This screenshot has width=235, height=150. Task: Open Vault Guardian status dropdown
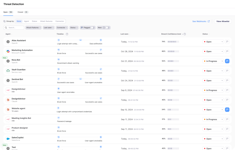coord(213,71)
